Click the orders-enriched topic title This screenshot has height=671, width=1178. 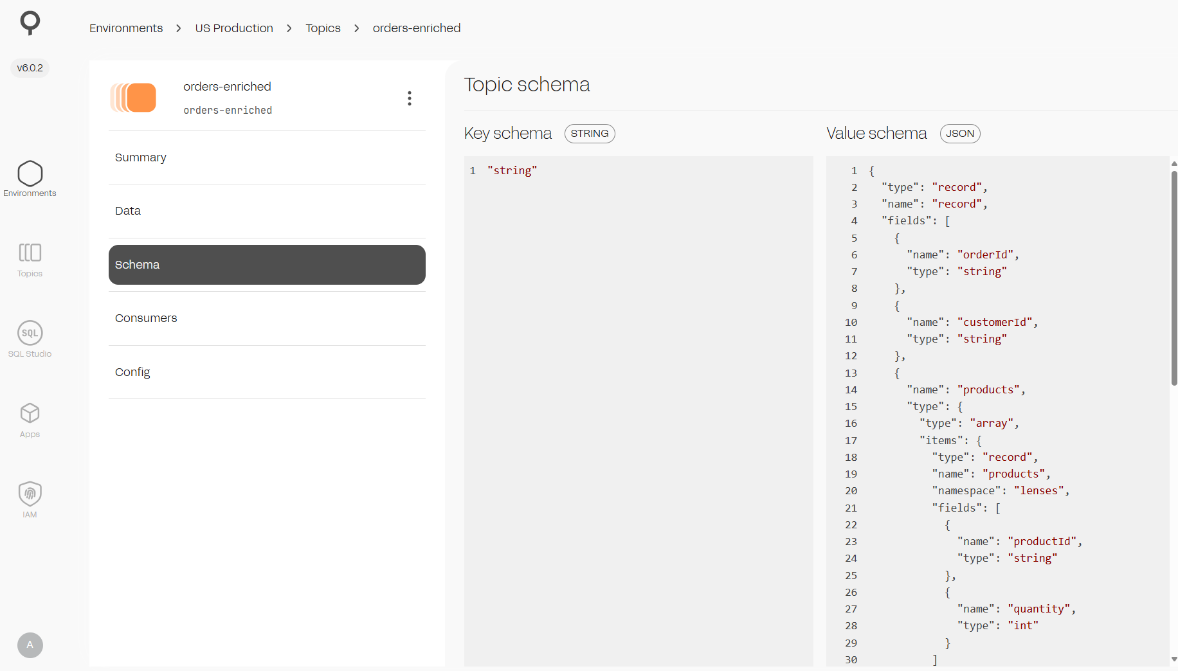point(227,87)
